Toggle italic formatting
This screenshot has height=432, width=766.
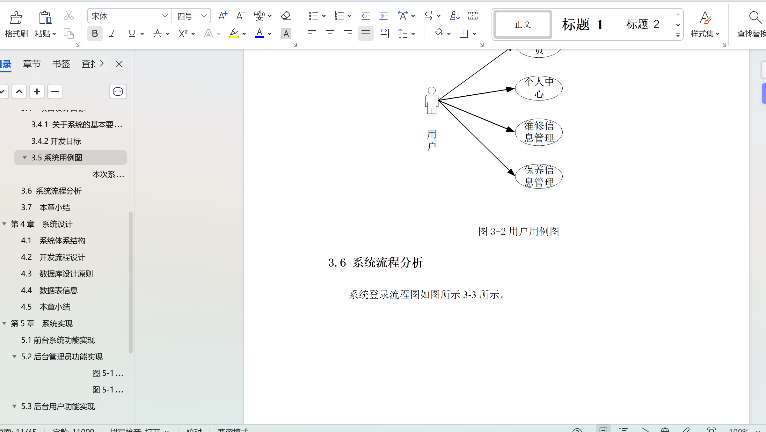coord(112,33)
